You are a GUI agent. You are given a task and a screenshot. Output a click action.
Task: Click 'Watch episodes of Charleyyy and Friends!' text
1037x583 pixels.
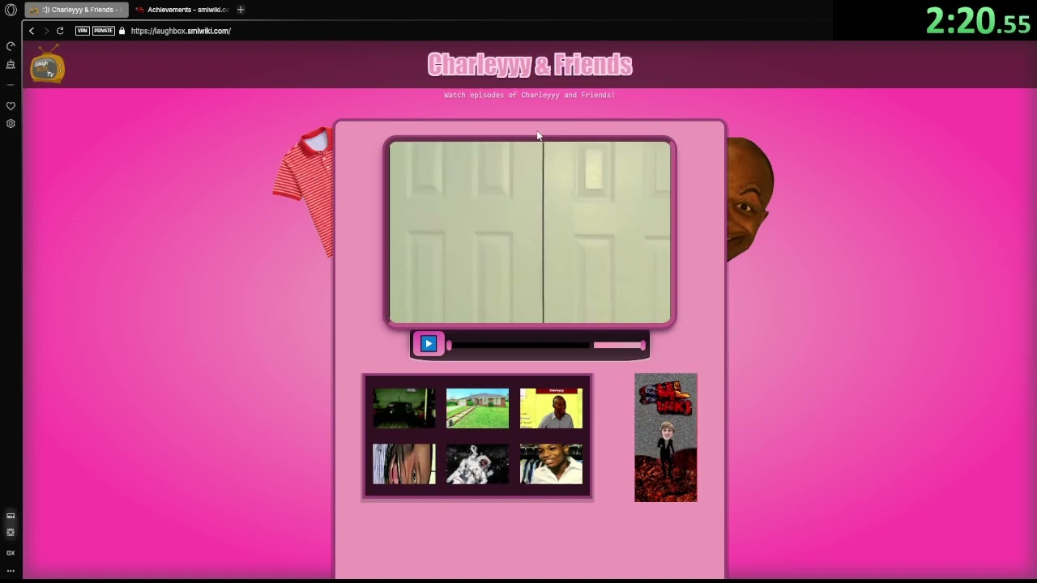click(x=530, y=95)
